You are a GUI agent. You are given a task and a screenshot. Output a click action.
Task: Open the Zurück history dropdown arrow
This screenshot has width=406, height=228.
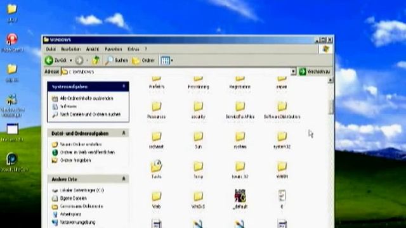(70, 61)
